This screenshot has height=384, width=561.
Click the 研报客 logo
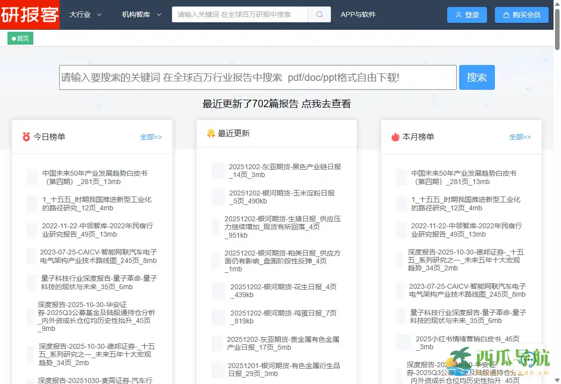[x=30, y=15]
